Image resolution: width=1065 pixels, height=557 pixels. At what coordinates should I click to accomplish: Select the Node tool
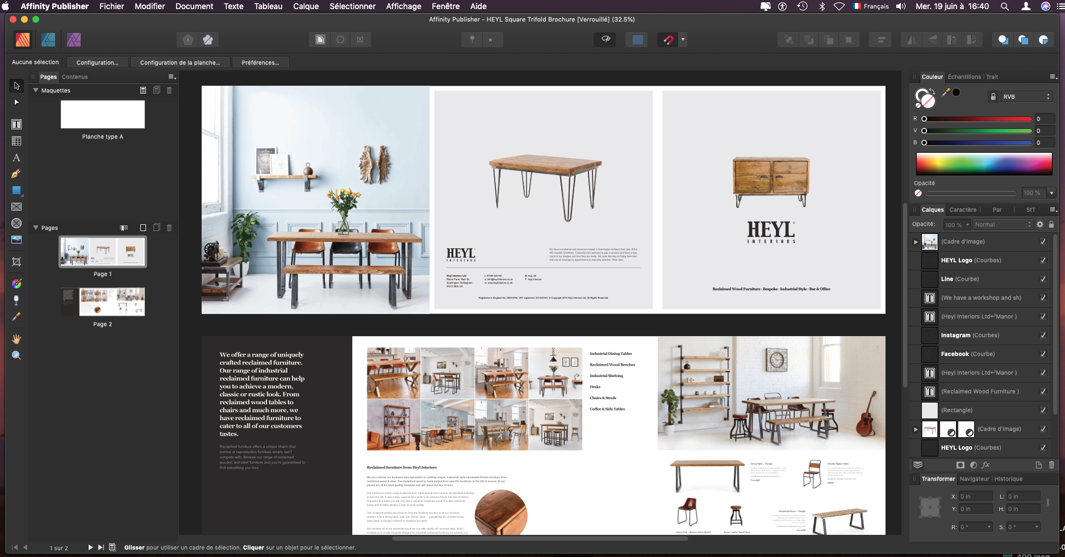point(16,102)
